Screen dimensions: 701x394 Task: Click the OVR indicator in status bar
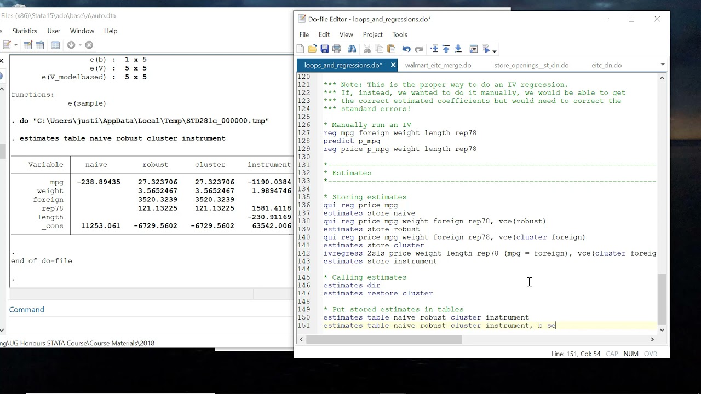(x=651, y=354)
